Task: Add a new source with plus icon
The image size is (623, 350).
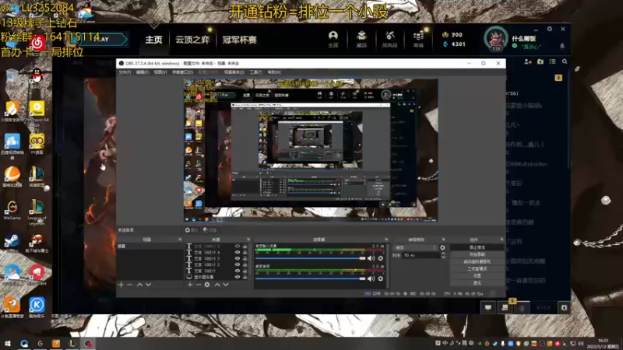Action: coord(190,285)
